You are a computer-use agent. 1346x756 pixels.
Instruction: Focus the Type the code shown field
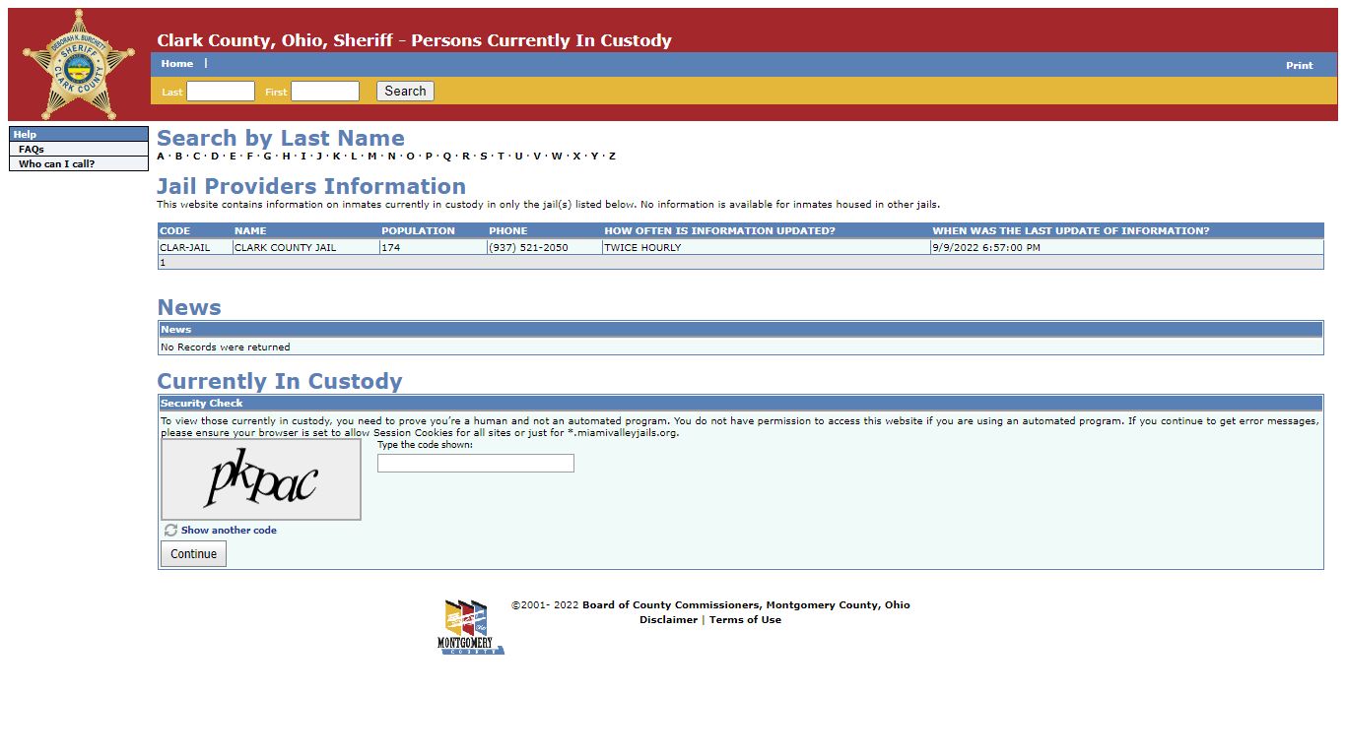click(x=476, y=463)
